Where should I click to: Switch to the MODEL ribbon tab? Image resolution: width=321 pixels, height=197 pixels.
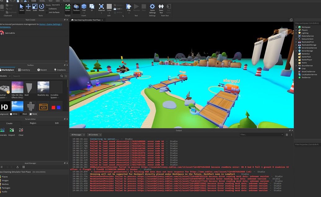point(42,1)
